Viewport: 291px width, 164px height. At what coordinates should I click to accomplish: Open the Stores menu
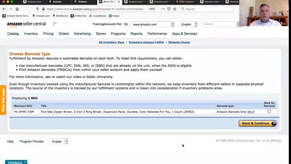[x=101, y=34]
